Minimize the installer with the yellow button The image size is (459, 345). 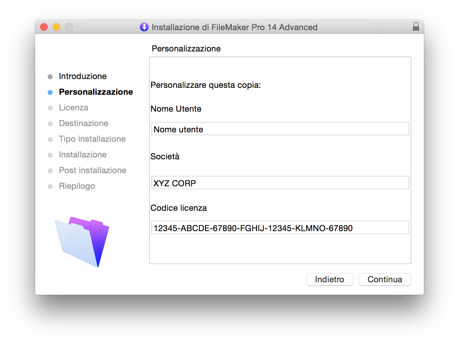click(56, 27)
